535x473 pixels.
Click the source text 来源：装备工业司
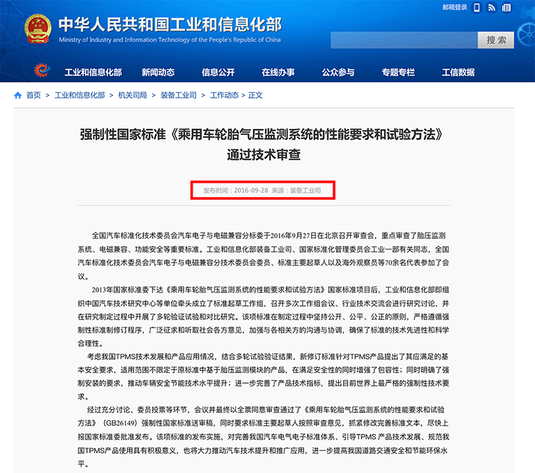tap(296, 190)
